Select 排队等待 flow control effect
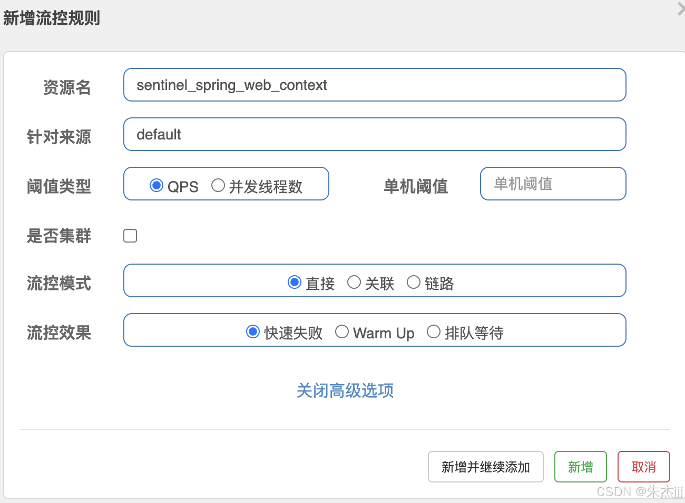 point(434,331)
